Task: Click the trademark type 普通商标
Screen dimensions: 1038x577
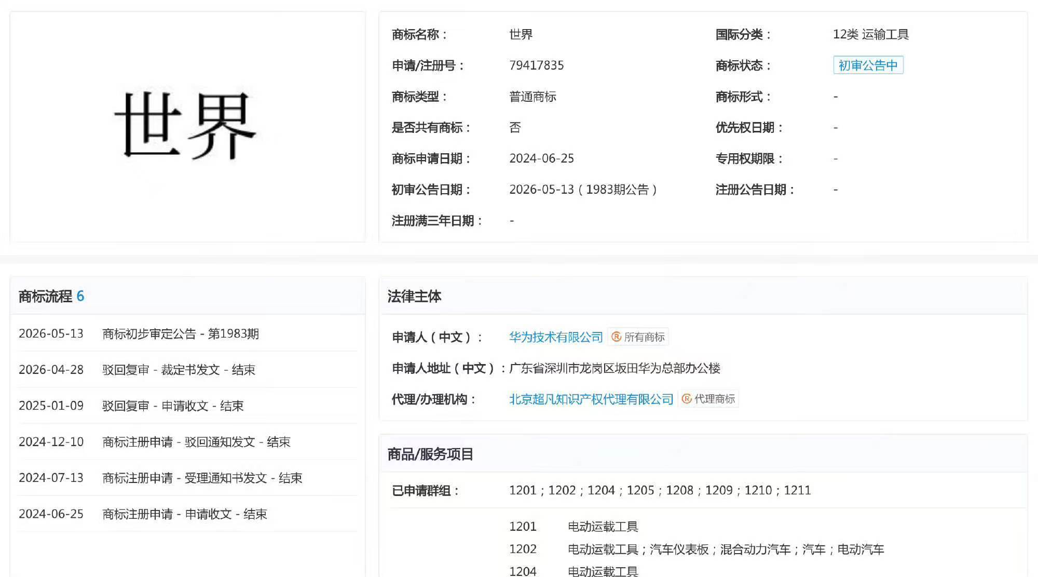Action: 533,97
